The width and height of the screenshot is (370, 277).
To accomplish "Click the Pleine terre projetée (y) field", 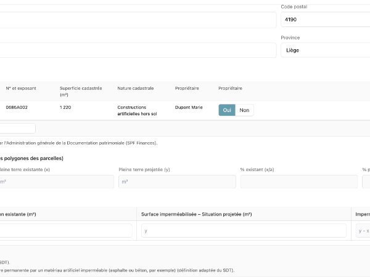I will (177, 182).
